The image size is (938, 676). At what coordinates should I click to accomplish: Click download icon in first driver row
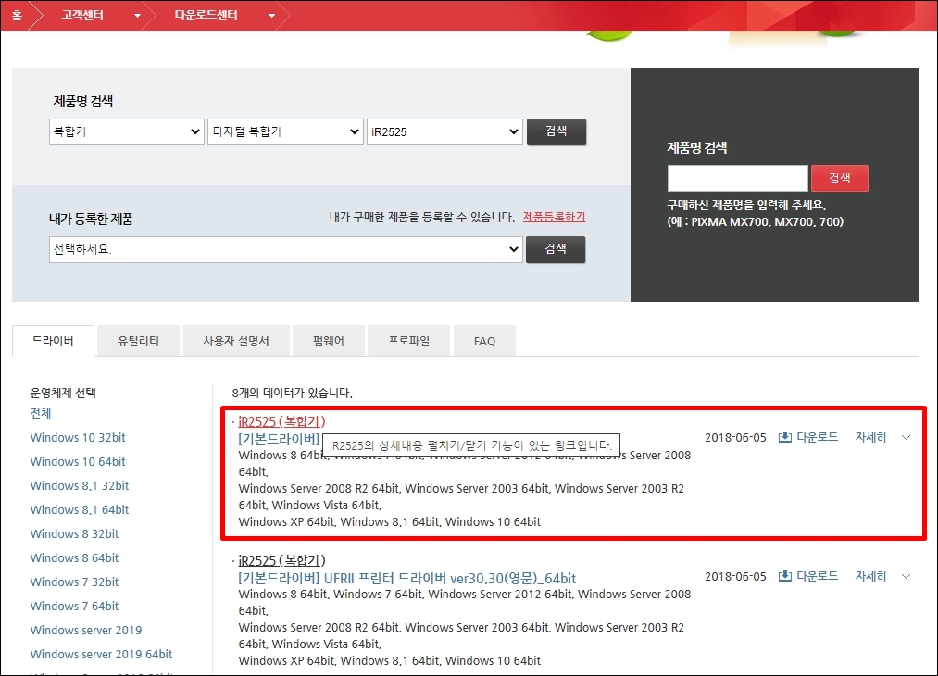785,437
